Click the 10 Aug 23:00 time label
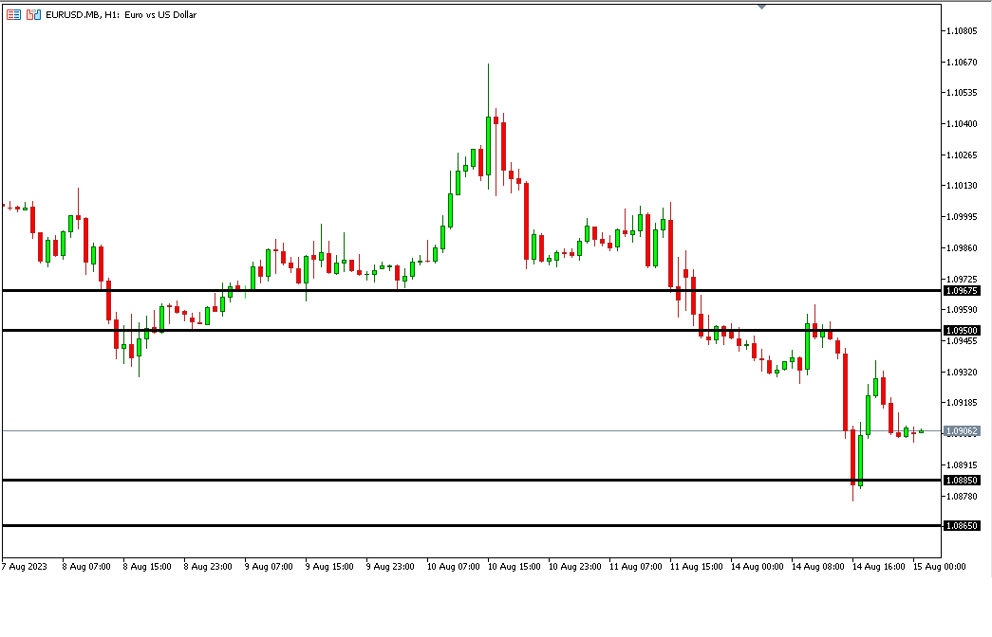The width and height of the screenshot is (992, 637). pos(575,567)
